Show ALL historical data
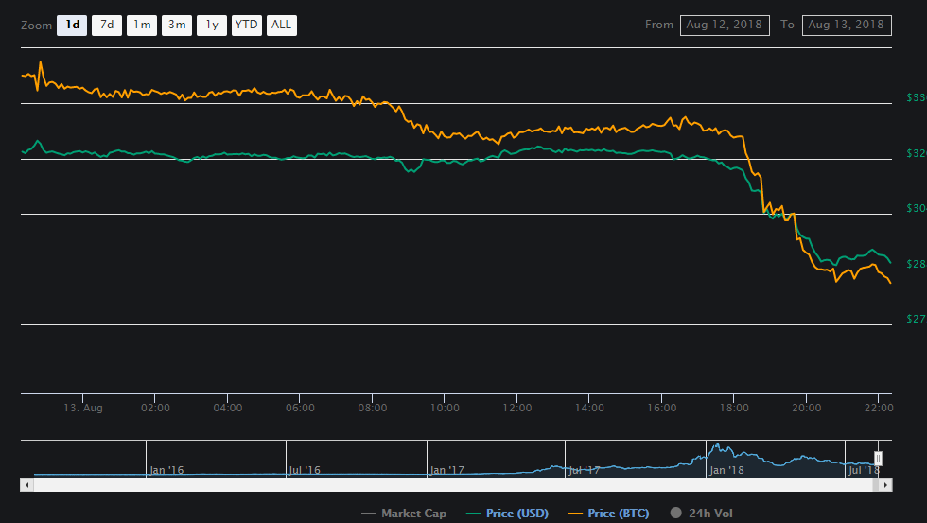927x523 pixels. pyautogui.click(x=282, y=26)
